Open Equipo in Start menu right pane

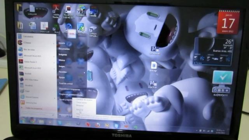(62, 77)
